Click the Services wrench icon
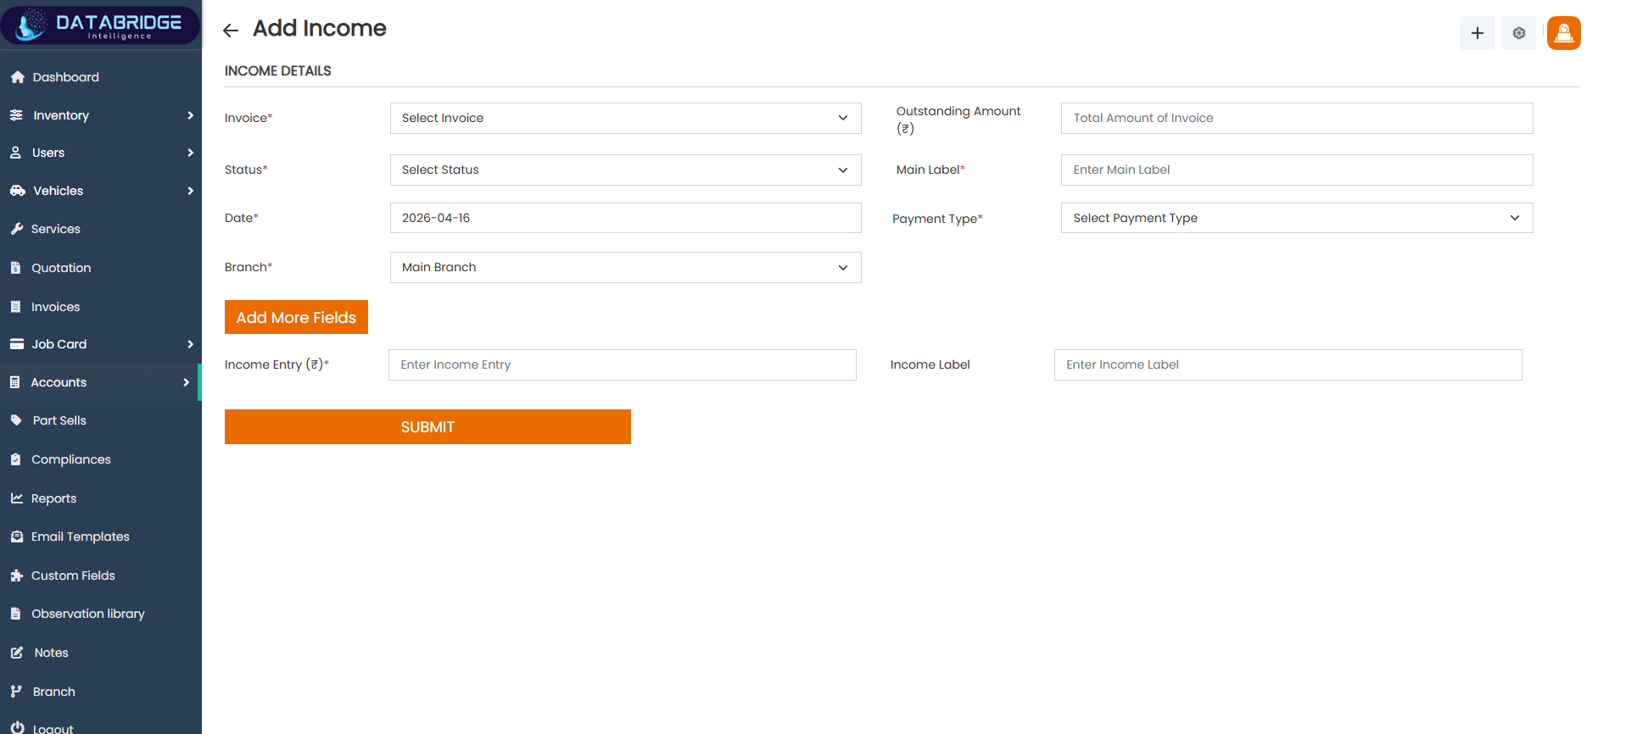The image size is (1626, 734). [16, 229]
